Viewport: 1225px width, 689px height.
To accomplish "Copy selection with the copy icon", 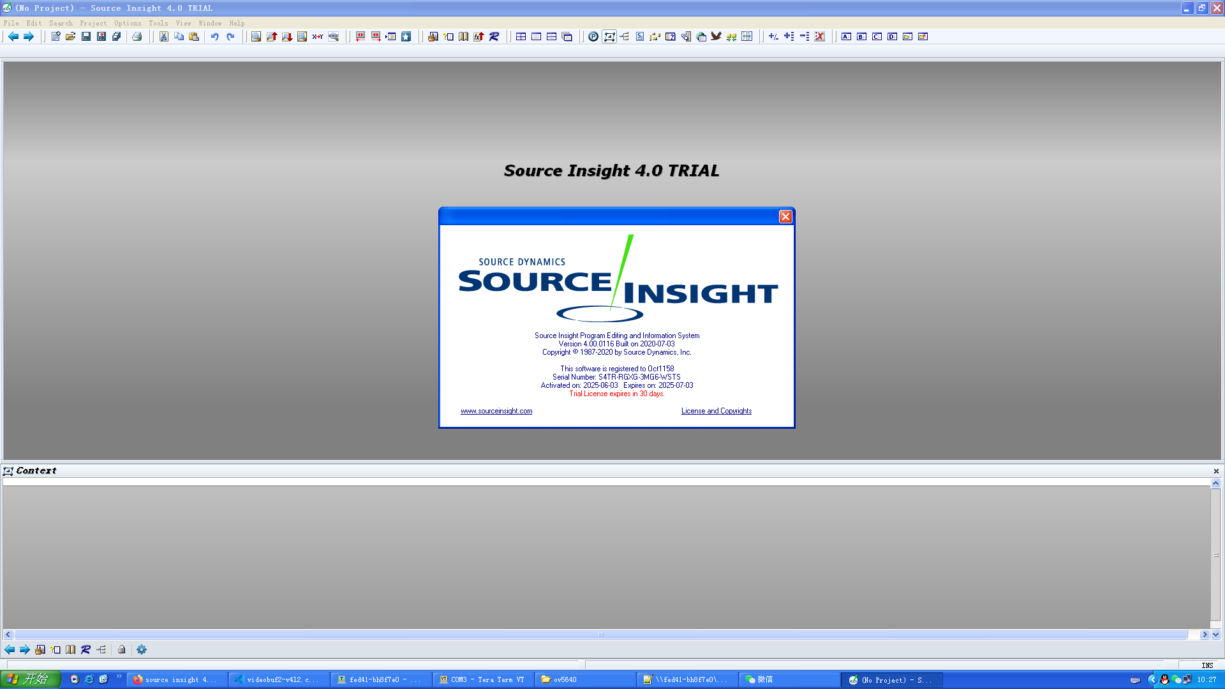I will pos(179,36).
